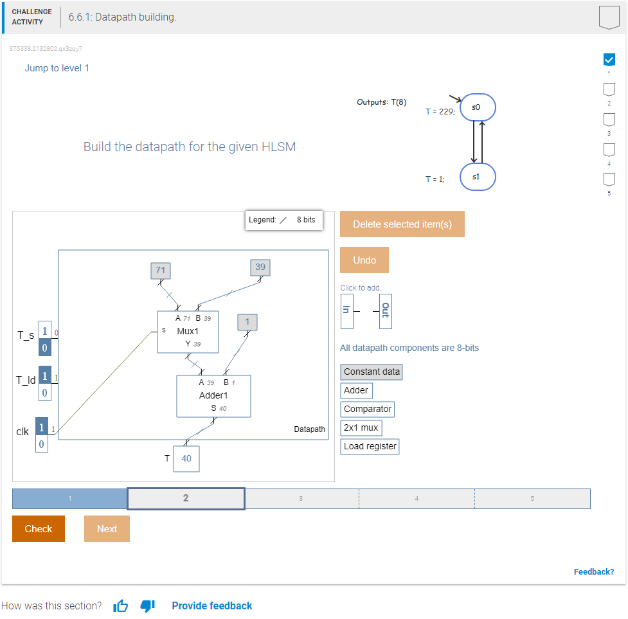The image size is (628, 619).
Task: Add a Load register component
Action: (x=370, y=446)
